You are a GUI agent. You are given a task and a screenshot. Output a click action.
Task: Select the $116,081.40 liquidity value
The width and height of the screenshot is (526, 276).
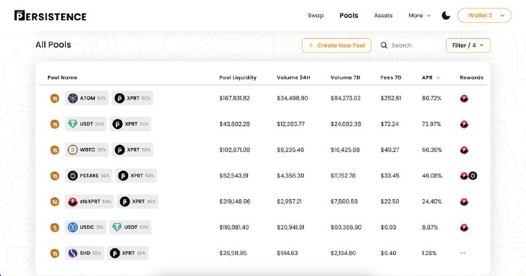click(x=234, y=227)
